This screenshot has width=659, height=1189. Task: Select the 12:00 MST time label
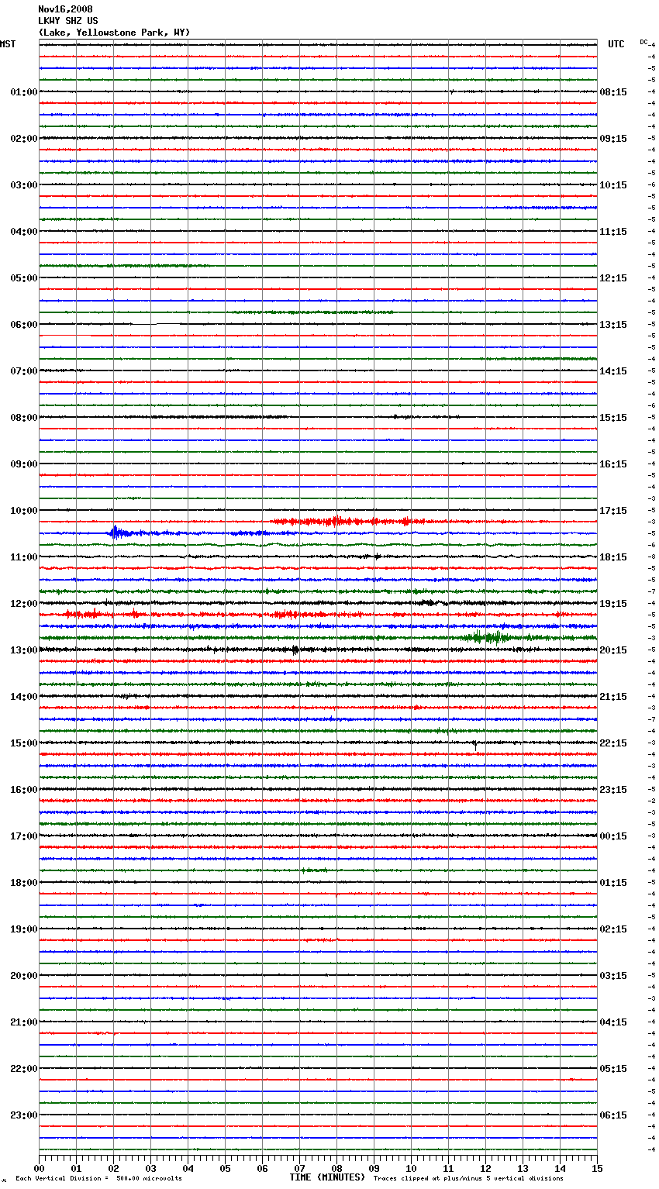24,604
